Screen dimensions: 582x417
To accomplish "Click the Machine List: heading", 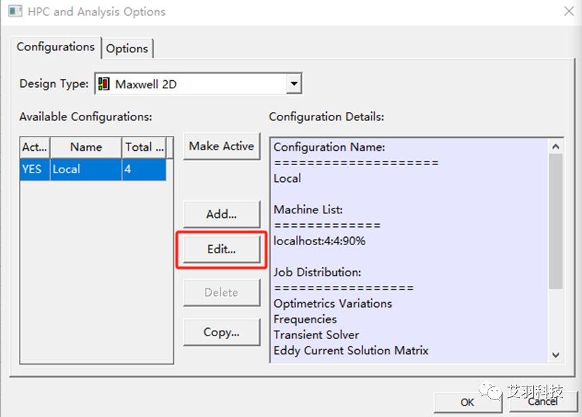I will [x=308, y=210].
